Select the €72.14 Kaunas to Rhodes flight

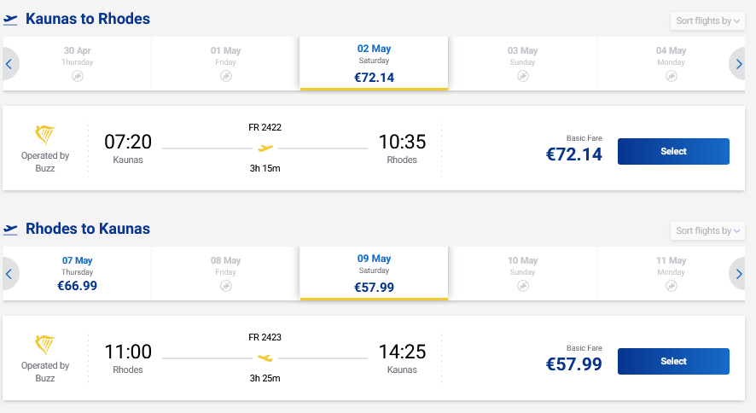pos(673,151)
